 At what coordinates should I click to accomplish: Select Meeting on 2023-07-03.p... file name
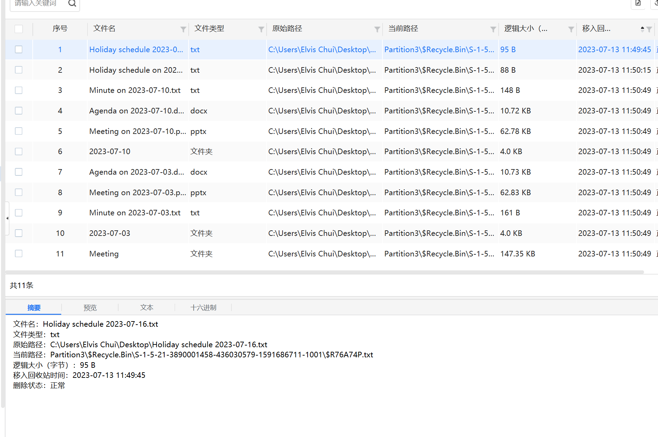click(137, 192)
